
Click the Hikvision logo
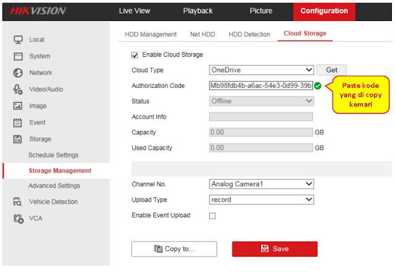(38, 11)
